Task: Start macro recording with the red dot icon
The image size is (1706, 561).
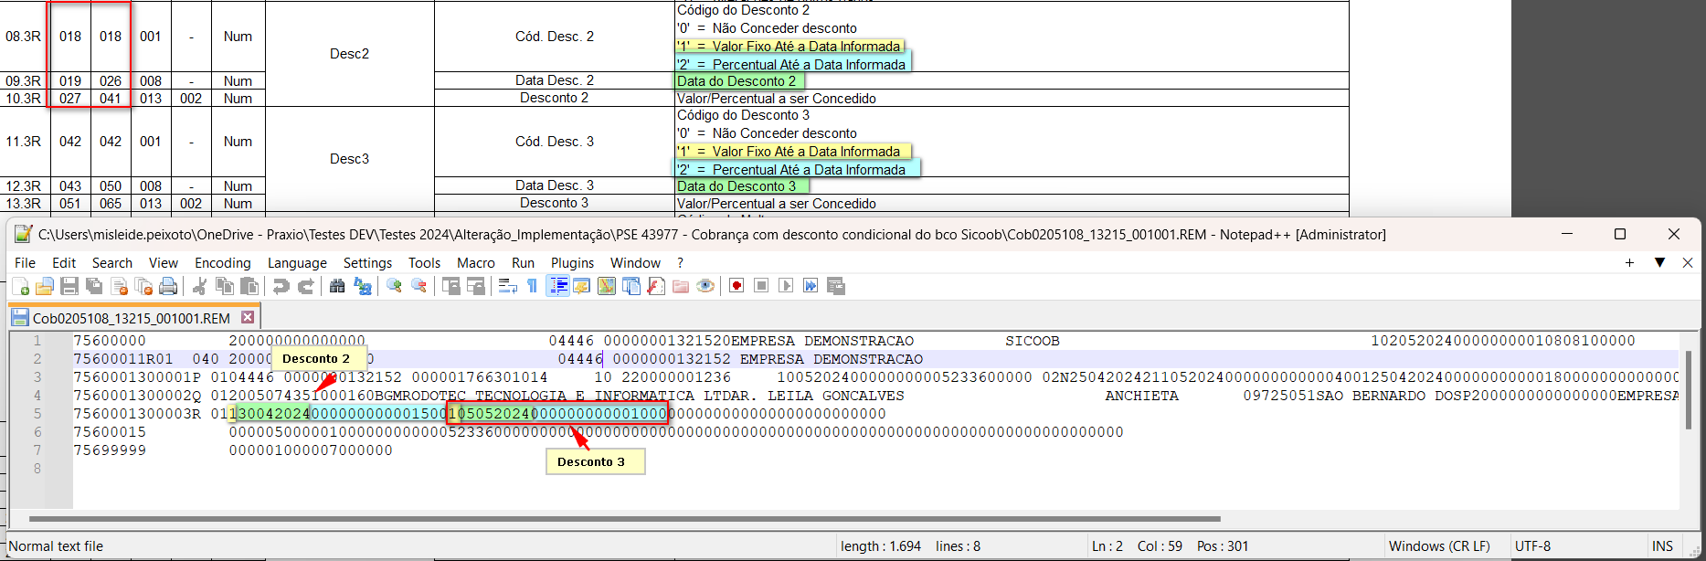Action: tap(736, 287)
